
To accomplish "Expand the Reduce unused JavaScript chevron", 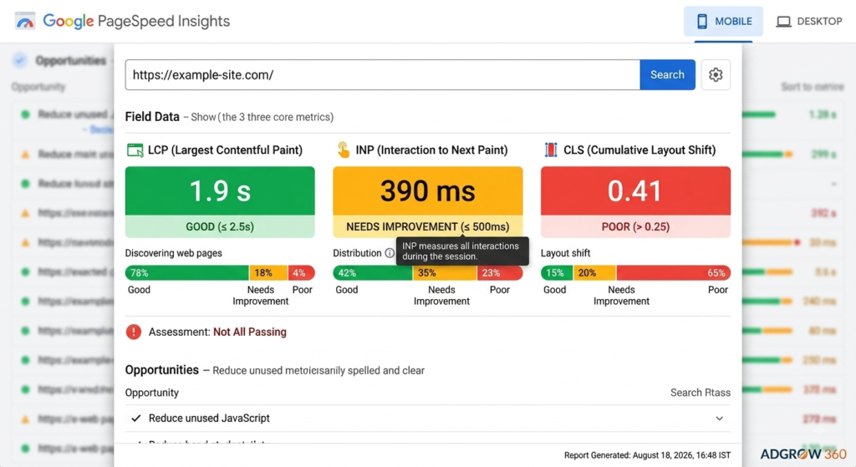I will point(720,419).
